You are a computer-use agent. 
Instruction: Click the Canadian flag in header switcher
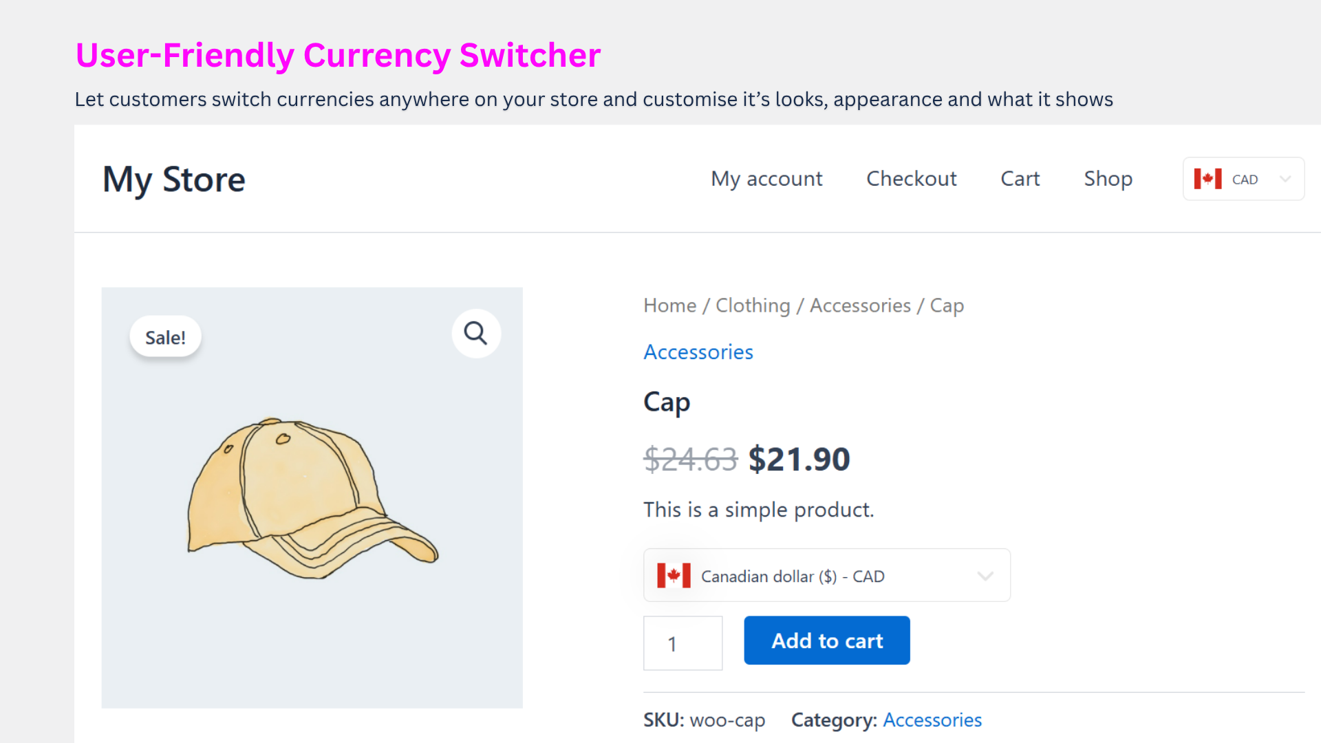click(1207, 179)
